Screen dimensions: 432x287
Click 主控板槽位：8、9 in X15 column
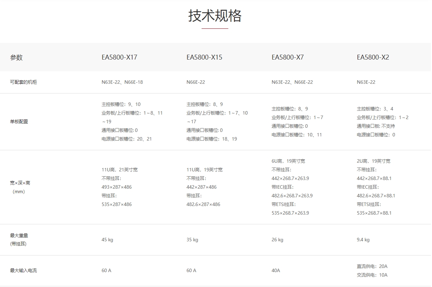click(205, 105)
